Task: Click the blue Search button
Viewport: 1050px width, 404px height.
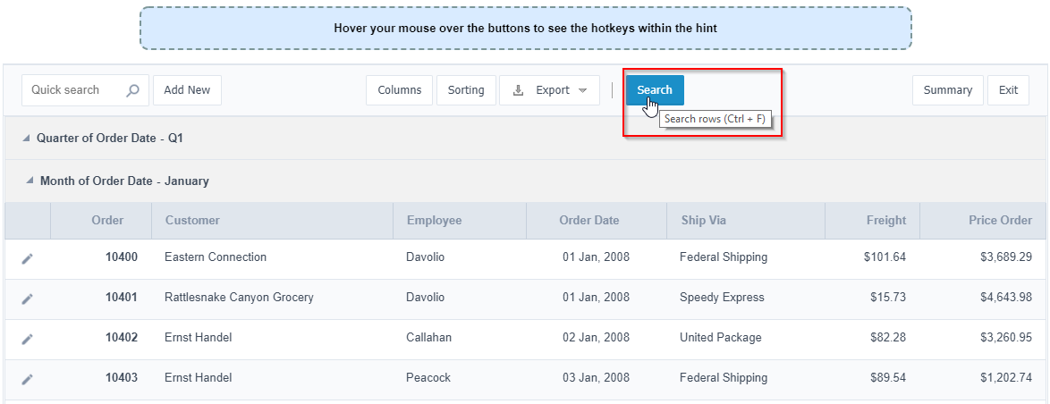Action: 654,90
